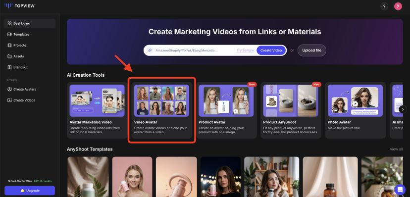Click the crown icon on Upgrade
The height and width of the screenshot is (197, 410).
point(22,191)
